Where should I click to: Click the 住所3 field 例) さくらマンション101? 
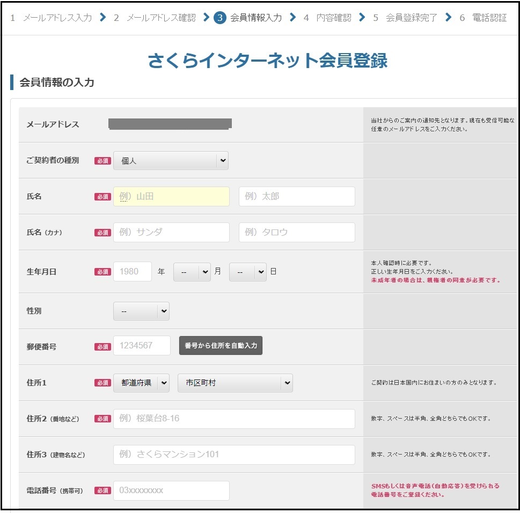pos(234,455)
